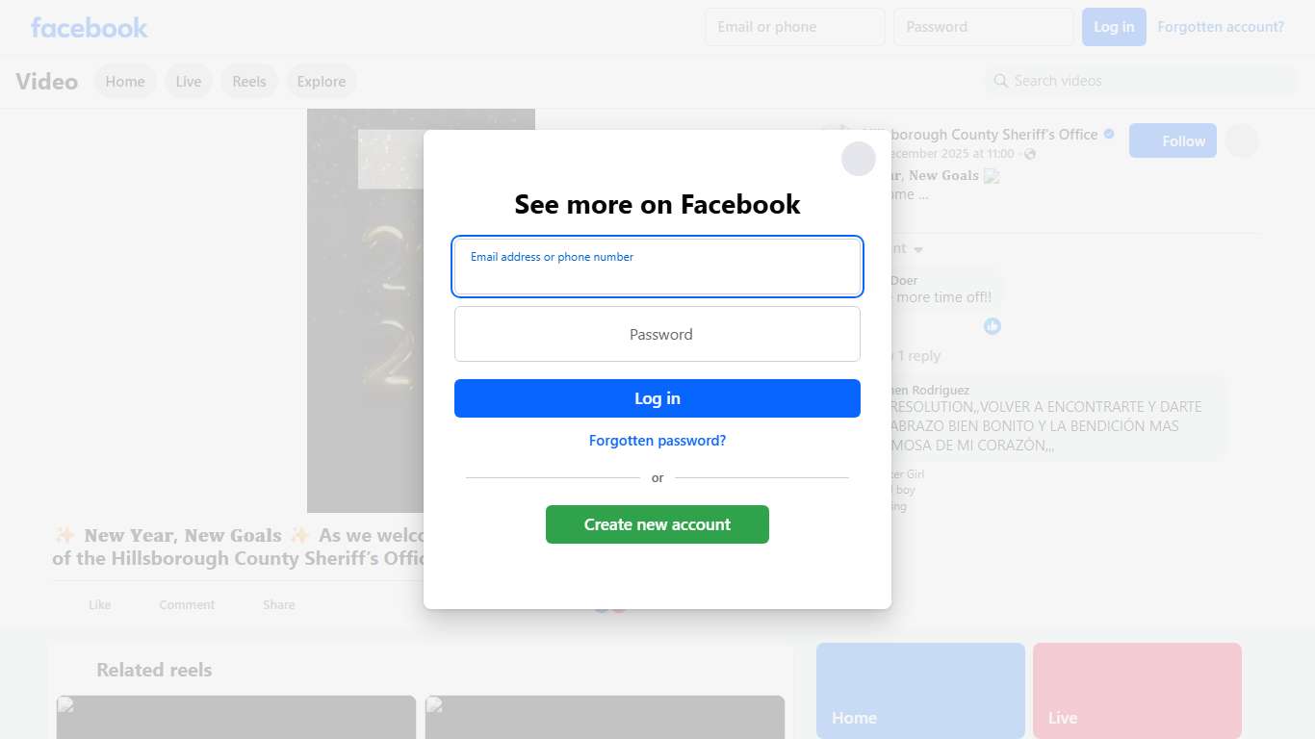1315x739 pixels.
Task: Click the globe privacy icon near the post date
Action: (x=1030, y=154)
